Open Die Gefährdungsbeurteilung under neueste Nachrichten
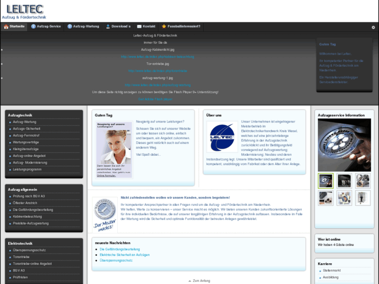 point(120,249)
